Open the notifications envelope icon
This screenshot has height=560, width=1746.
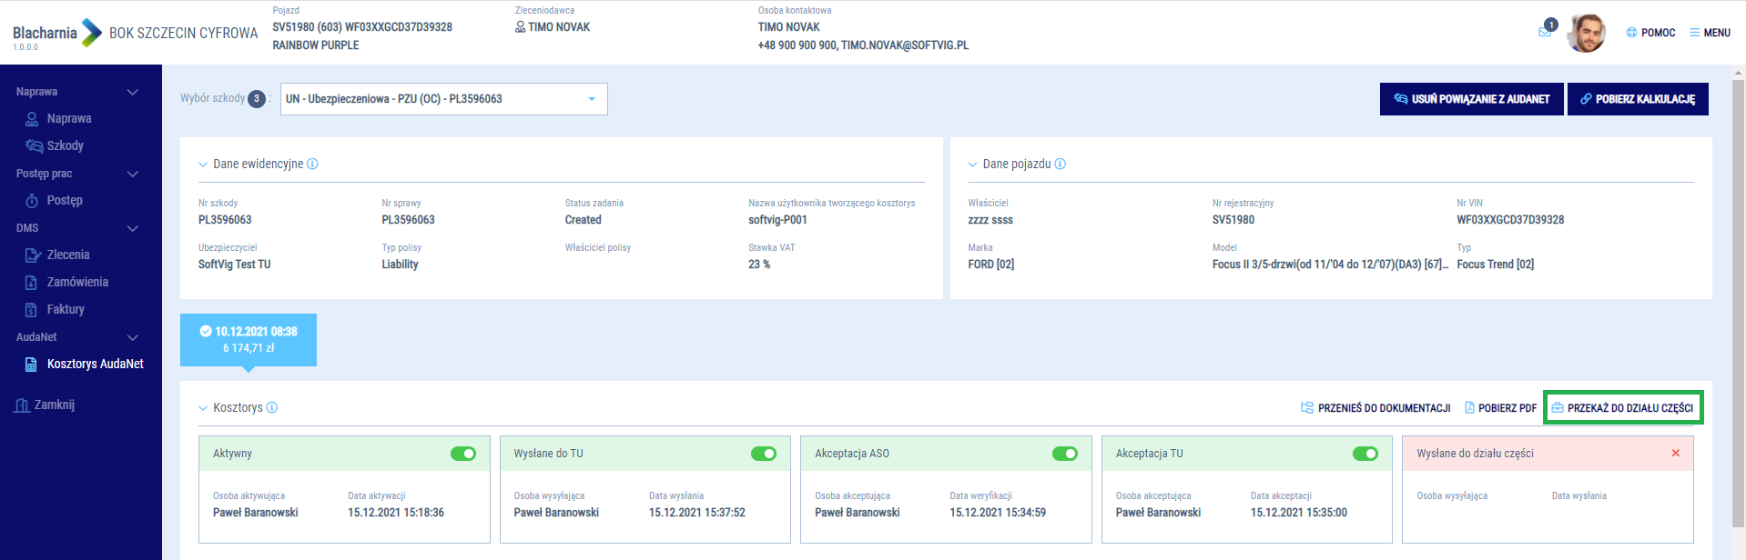[x=1546, y=31]
